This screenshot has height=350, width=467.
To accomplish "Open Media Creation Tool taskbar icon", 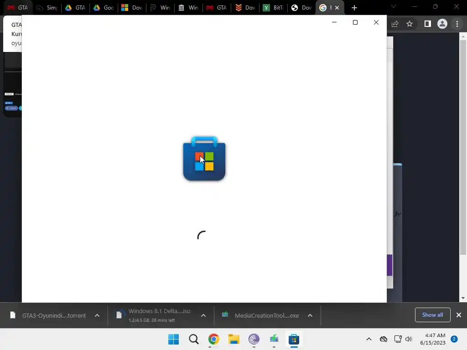I will coord(274,339).
